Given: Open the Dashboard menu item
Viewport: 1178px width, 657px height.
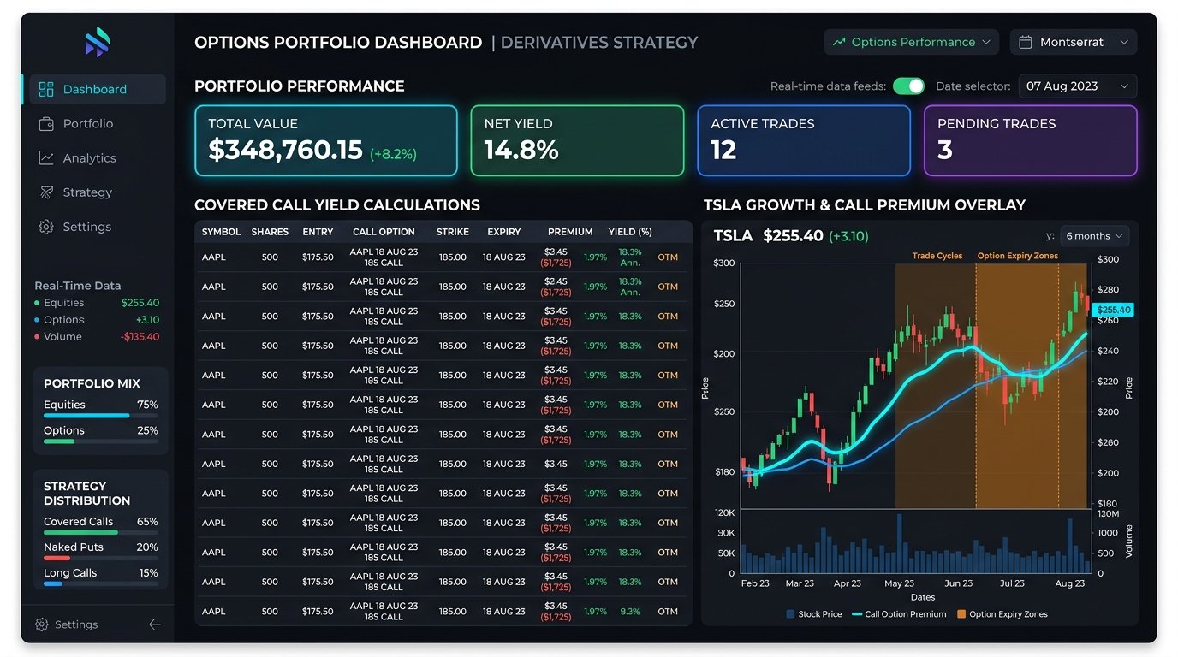Looking at the screenshot, I should click(98, 89).
